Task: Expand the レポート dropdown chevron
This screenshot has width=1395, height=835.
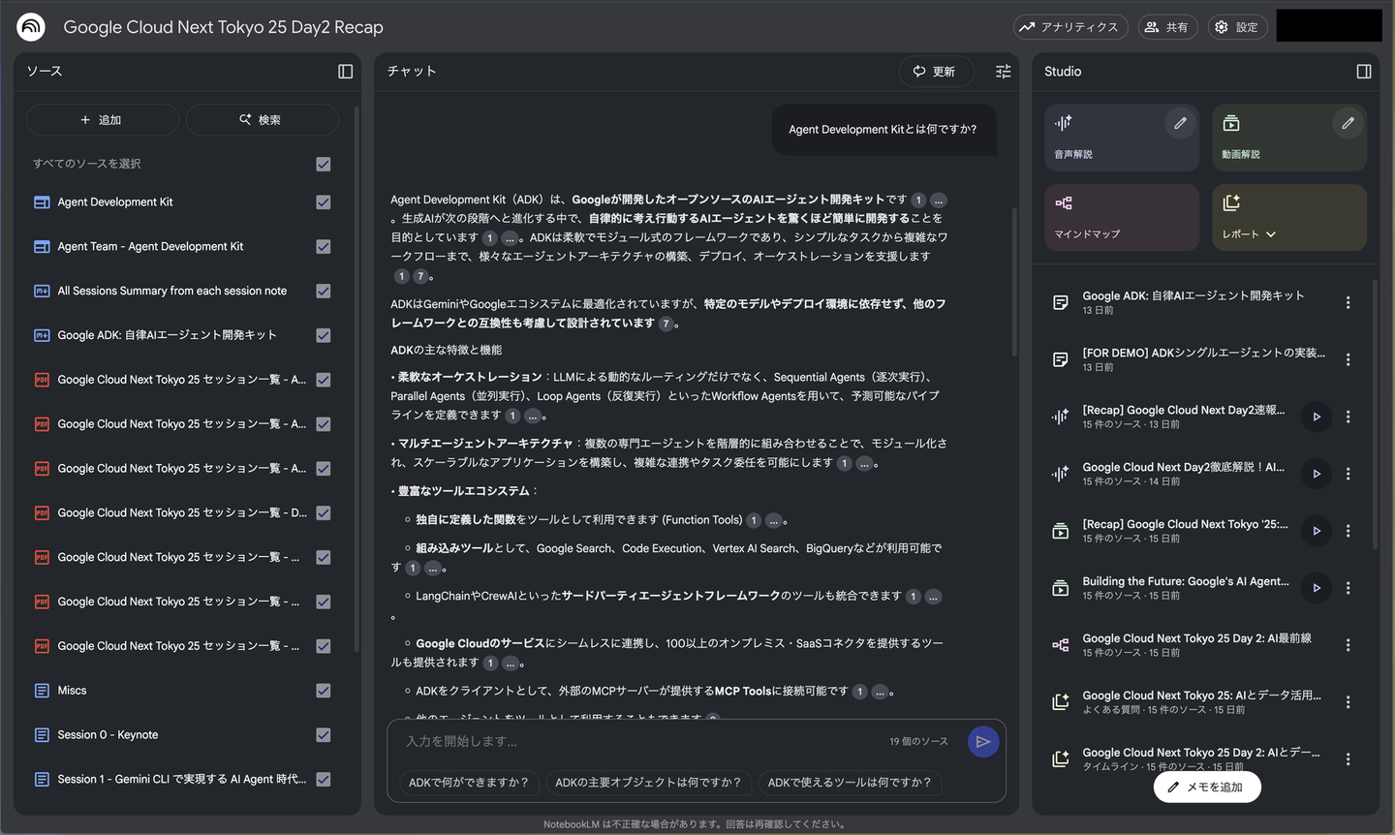Action: point(1271,234)
